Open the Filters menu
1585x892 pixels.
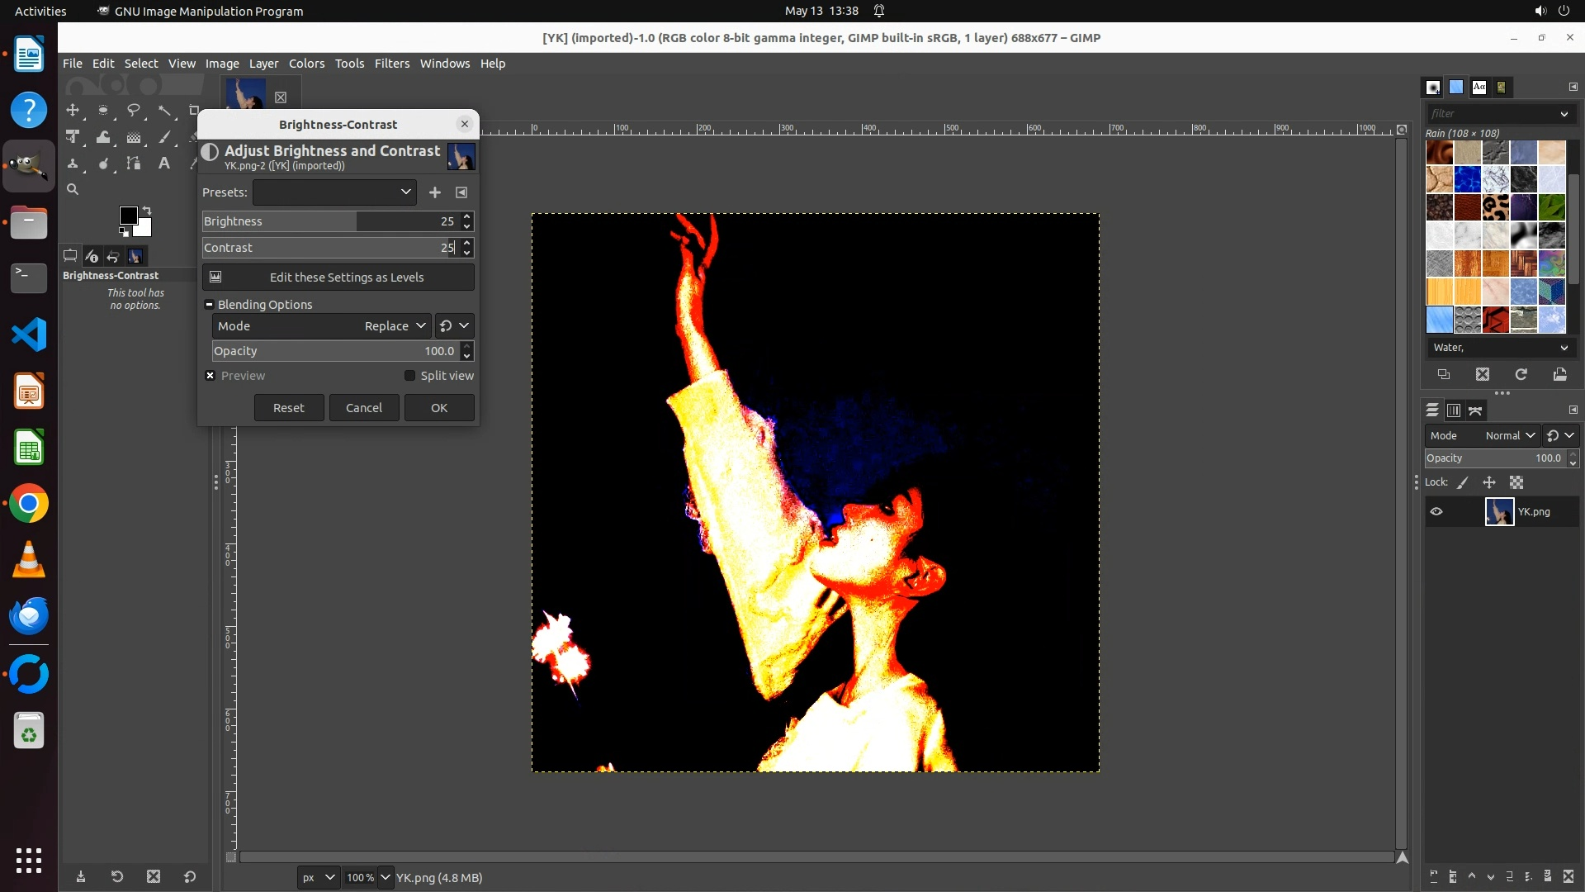point(391,64)
